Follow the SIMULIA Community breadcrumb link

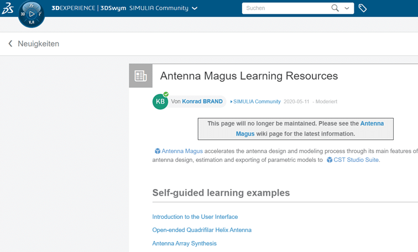click(x=257, y=102)
